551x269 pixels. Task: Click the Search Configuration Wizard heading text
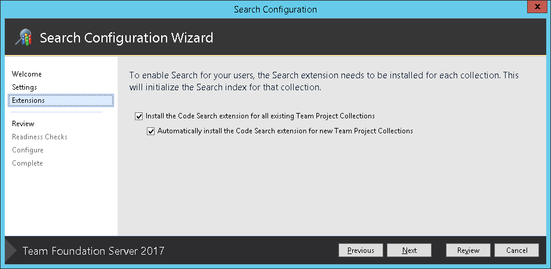point(127,37)
